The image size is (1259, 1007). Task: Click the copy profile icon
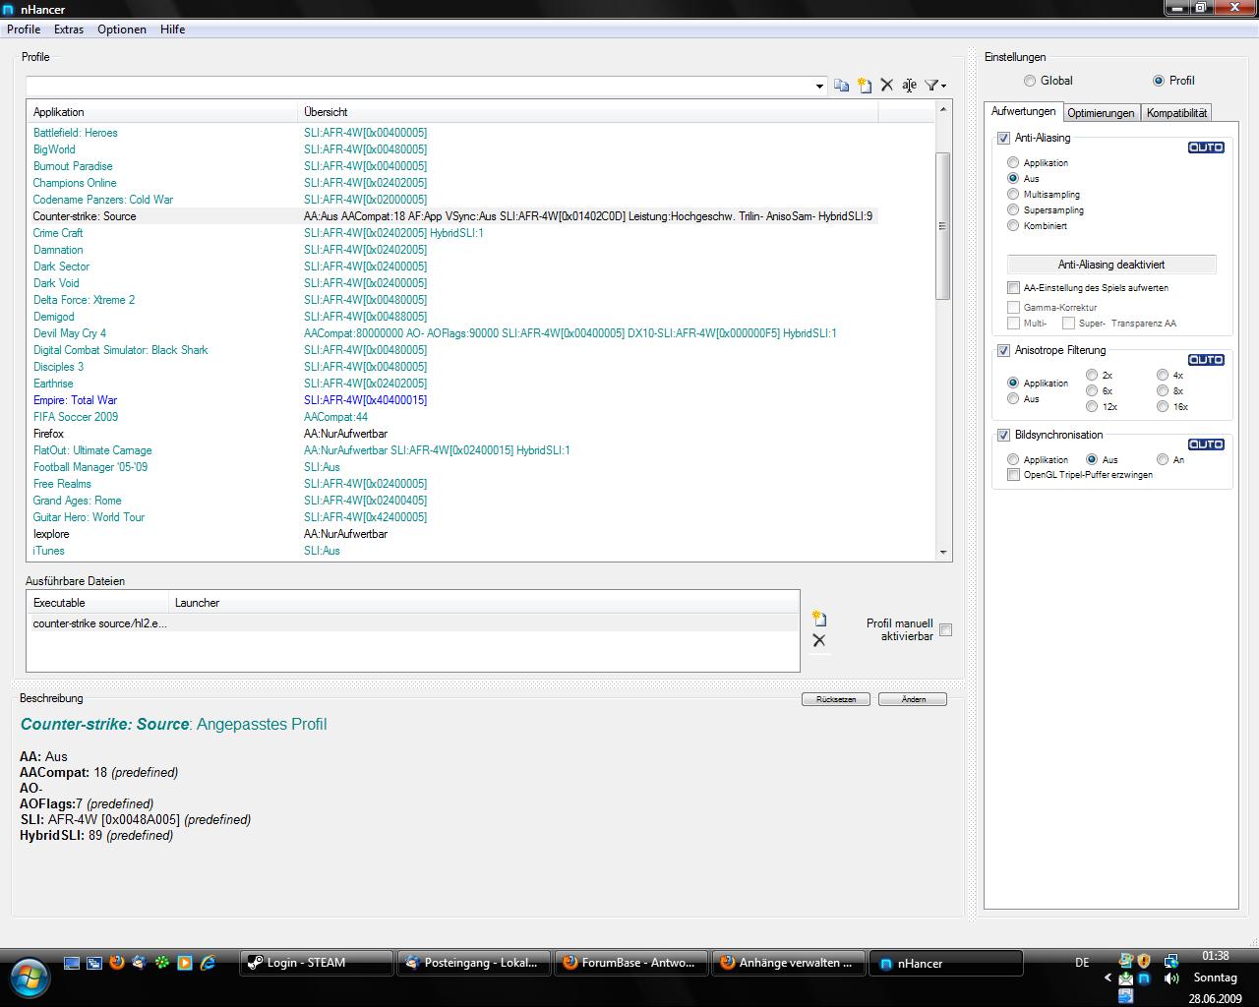tap(841, 86)
